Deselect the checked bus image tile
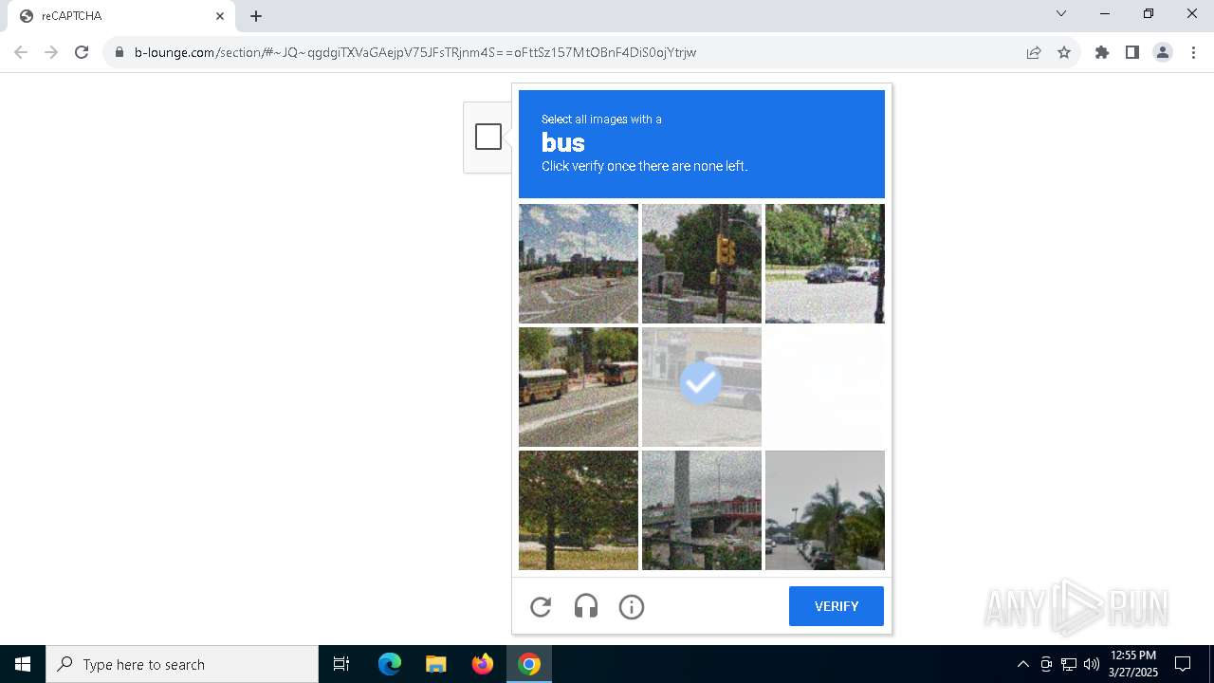Viewport: 1214px width, 683px height. pos(702,387)
